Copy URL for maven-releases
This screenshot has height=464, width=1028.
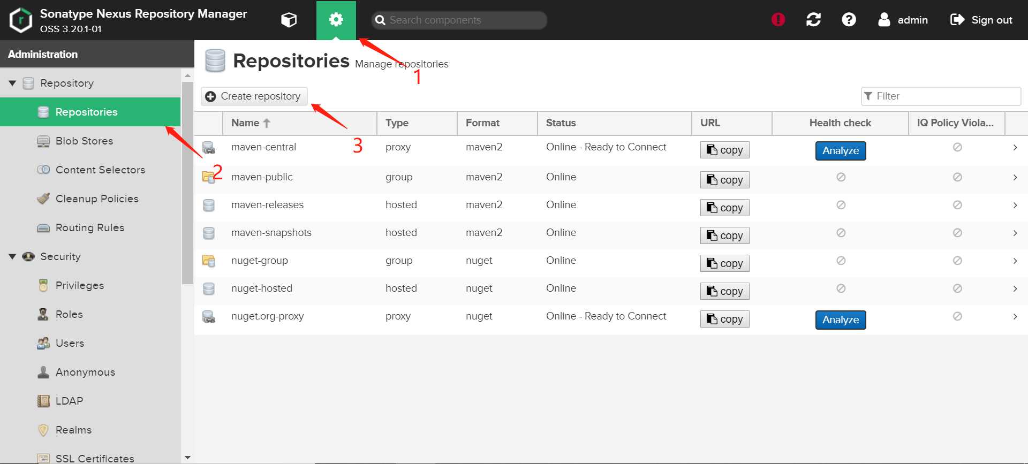click(724, 208)
